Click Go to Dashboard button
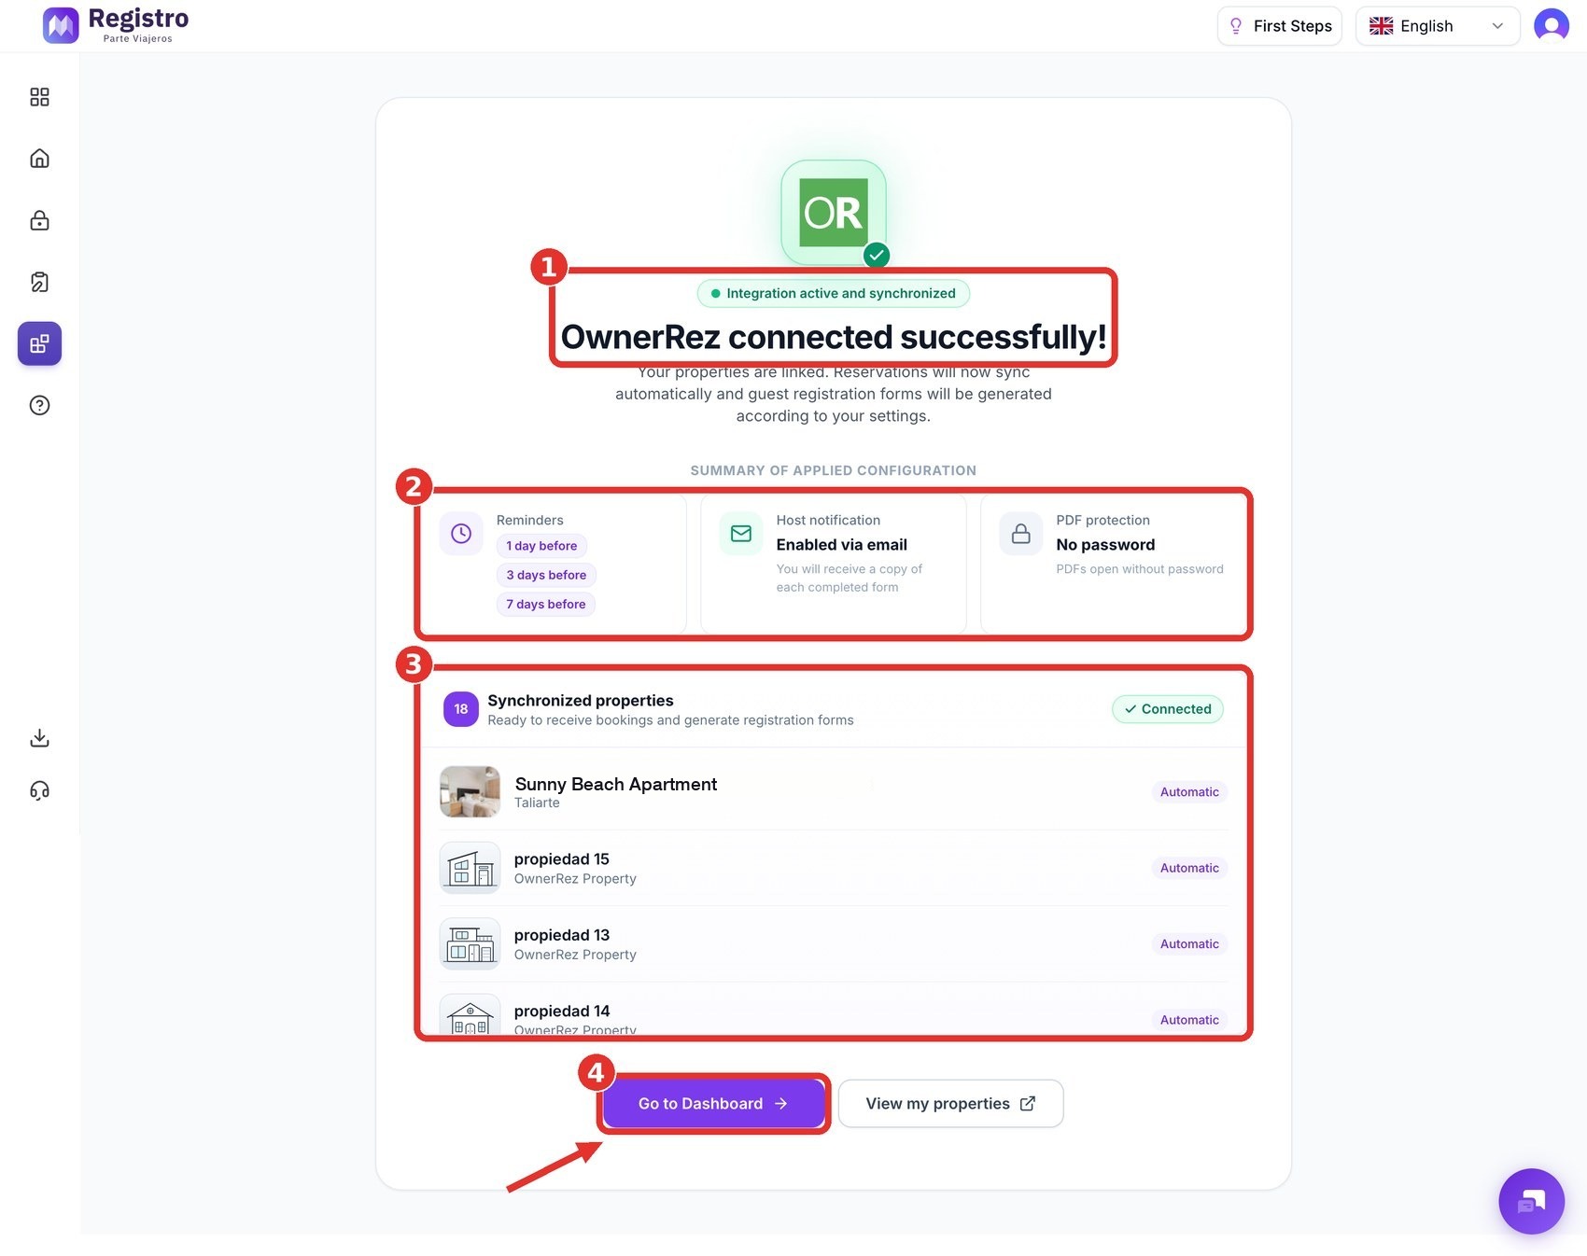Screen dimensions: 1587x1256 714,1104
